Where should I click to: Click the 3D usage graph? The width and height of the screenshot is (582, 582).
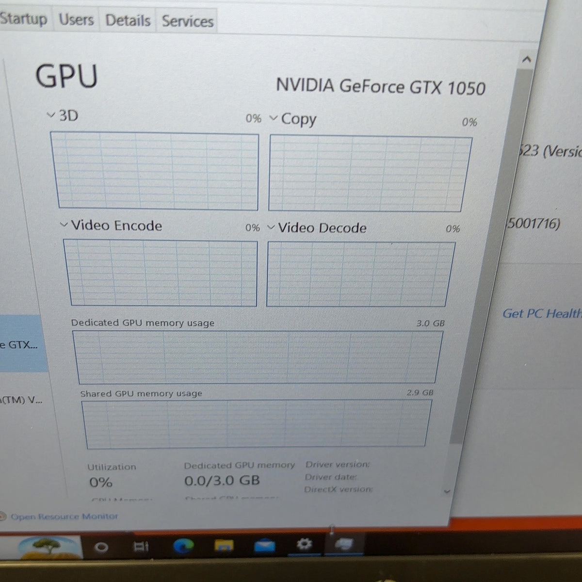pos(155,171)
